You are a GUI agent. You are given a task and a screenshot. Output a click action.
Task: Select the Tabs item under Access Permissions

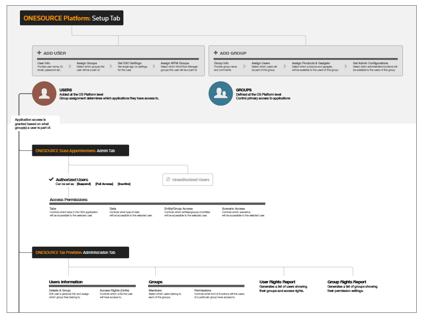74,212
